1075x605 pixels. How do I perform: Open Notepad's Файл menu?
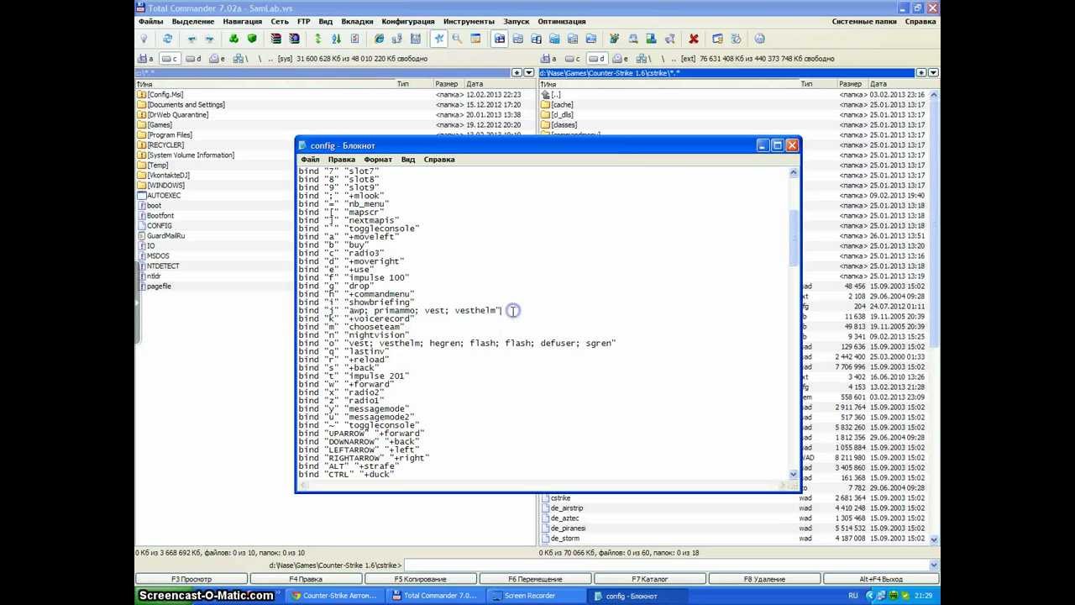[x=310, y=160]
